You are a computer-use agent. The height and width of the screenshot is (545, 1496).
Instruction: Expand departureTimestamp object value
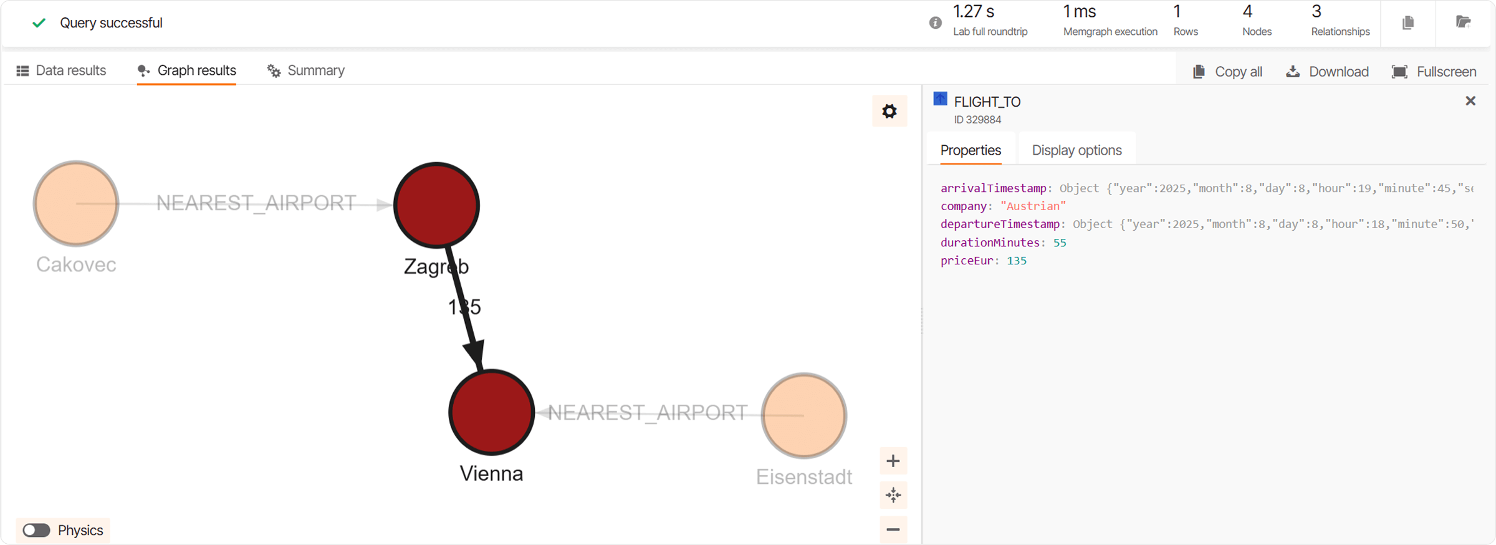1272,224
